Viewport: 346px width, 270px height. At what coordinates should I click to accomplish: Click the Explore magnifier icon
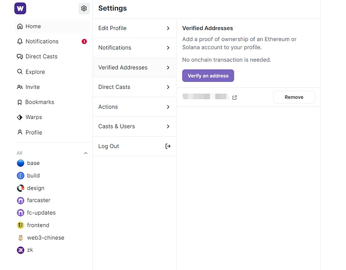(20, 72)
